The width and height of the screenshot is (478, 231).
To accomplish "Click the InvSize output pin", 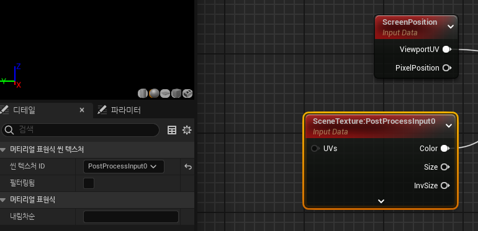I will click(x=444, y=185).
